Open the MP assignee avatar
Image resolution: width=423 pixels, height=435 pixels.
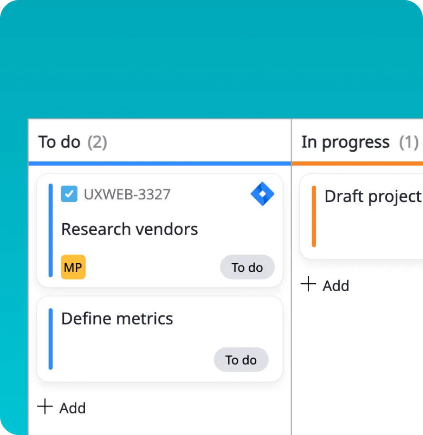pyautogui.click(x=72, y=267)
